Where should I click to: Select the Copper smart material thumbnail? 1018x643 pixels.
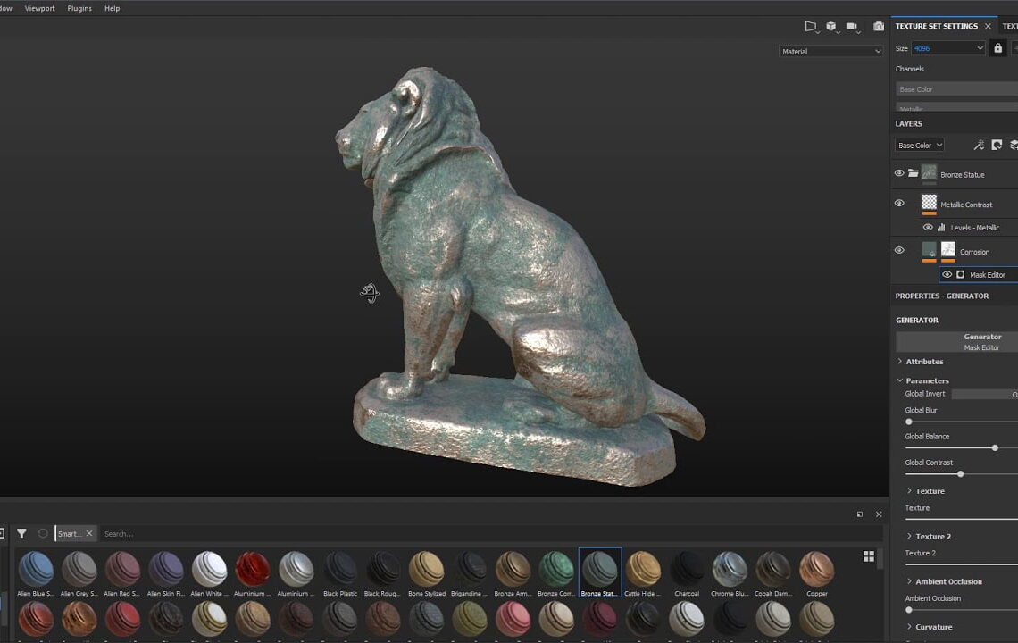click(816, 570)
